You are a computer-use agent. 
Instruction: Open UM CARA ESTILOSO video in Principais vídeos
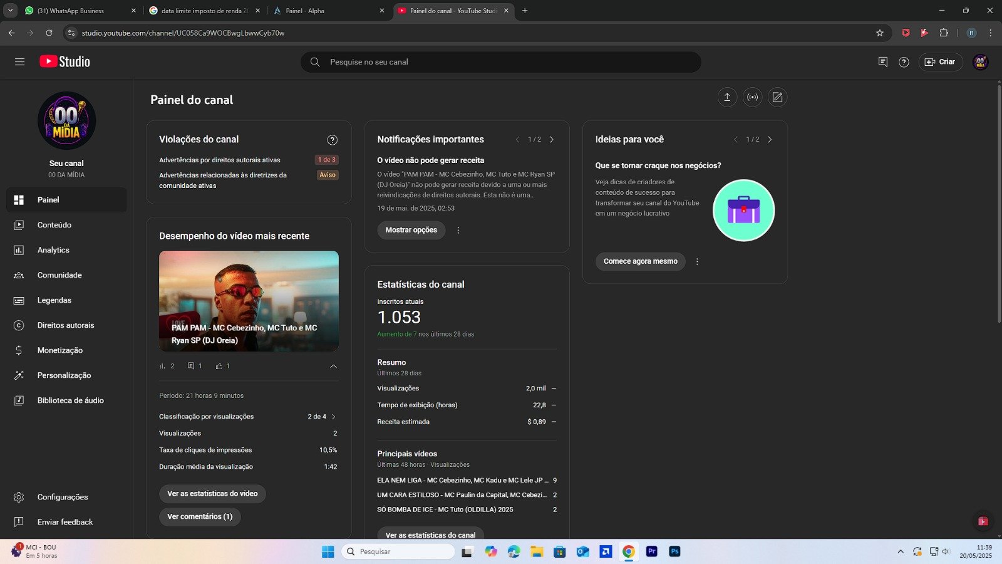(462, 495)
